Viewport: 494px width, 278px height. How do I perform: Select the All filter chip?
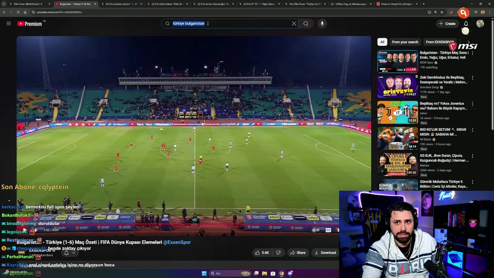[382, 42]
